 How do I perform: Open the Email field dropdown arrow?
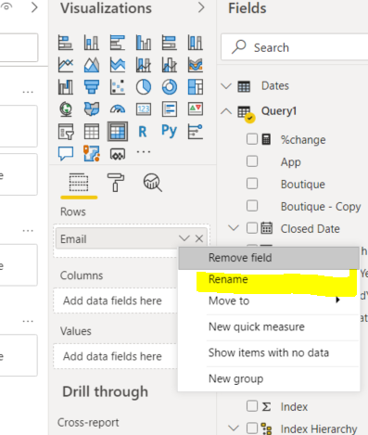(x=184, y=238)
